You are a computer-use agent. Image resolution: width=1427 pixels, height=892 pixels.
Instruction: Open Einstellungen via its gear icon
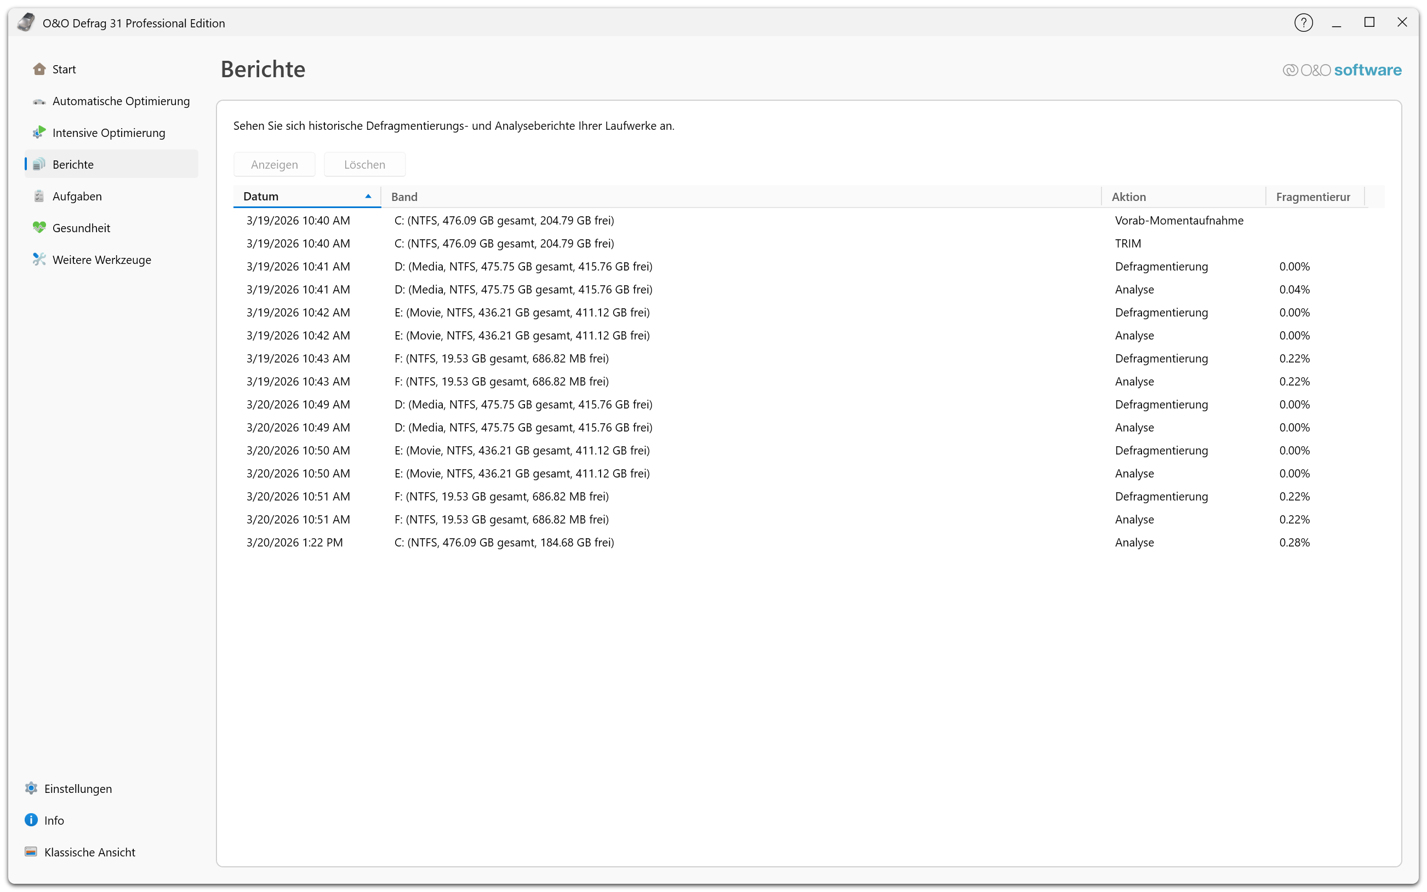[31, 789]
